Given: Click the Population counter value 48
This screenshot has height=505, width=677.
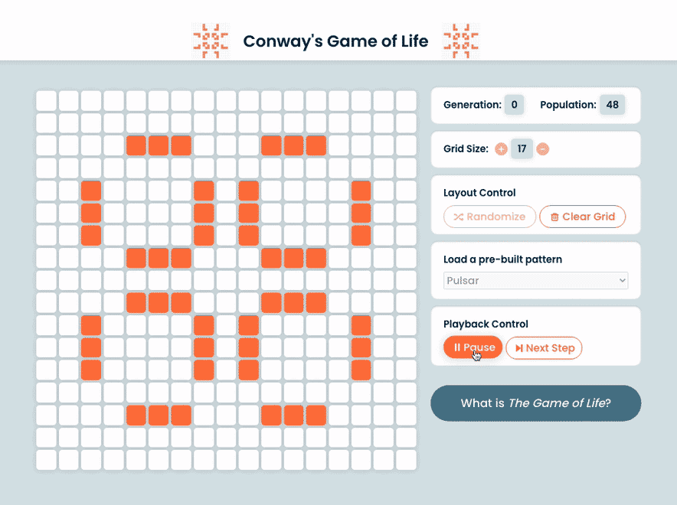Looking at the screenshot, I should click(612, 105).
